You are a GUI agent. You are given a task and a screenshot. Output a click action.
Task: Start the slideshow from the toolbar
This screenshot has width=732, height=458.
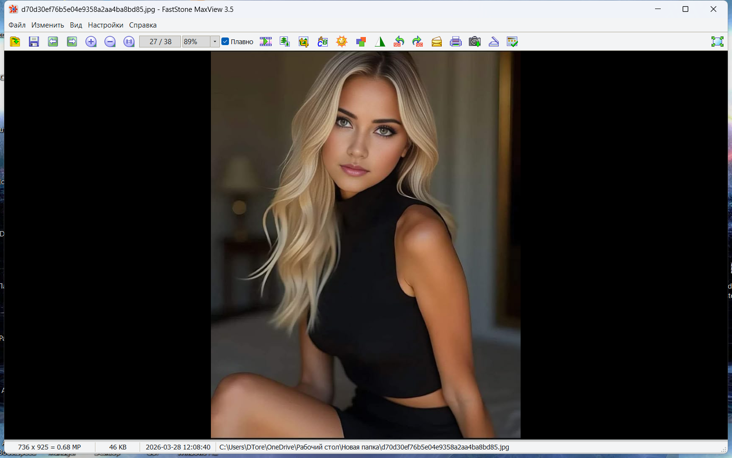click(x=266, y=42)
